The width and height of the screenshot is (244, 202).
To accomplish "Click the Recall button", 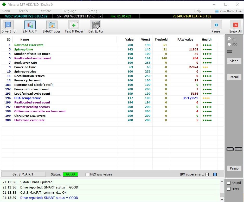I will pyautogui.click(x=234, y=77).
